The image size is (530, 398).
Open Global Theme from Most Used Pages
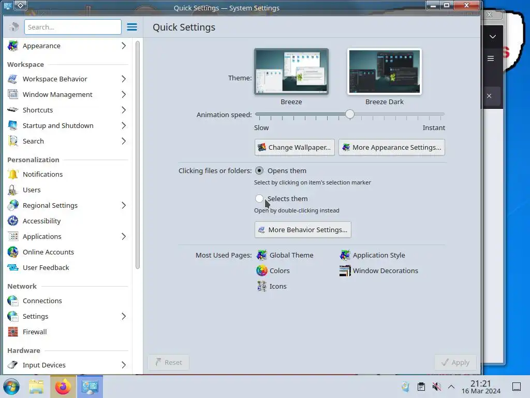point(285,255)
